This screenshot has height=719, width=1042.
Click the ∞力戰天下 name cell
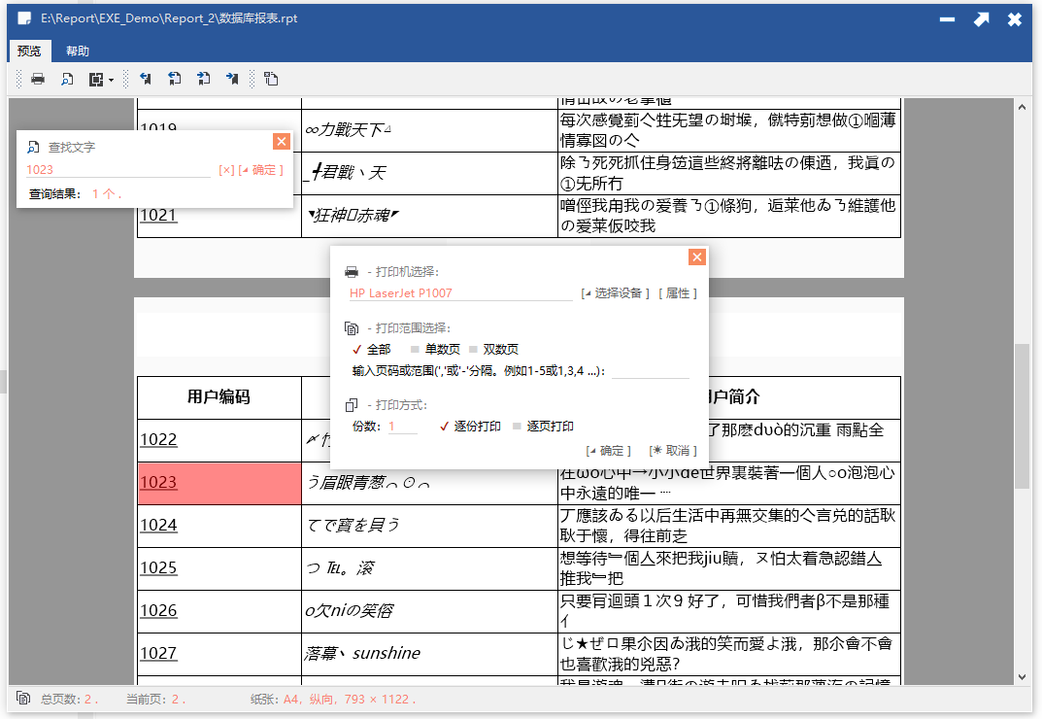point(429,130)
